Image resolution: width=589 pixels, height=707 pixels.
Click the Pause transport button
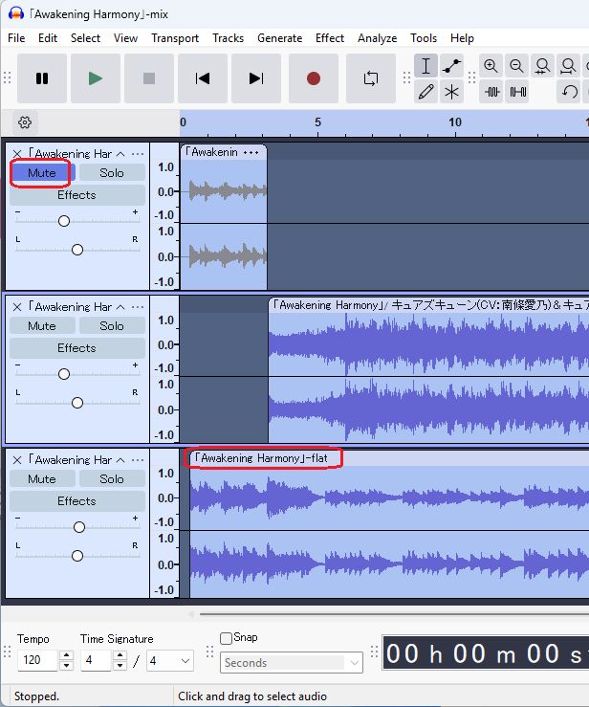(42, 78)
